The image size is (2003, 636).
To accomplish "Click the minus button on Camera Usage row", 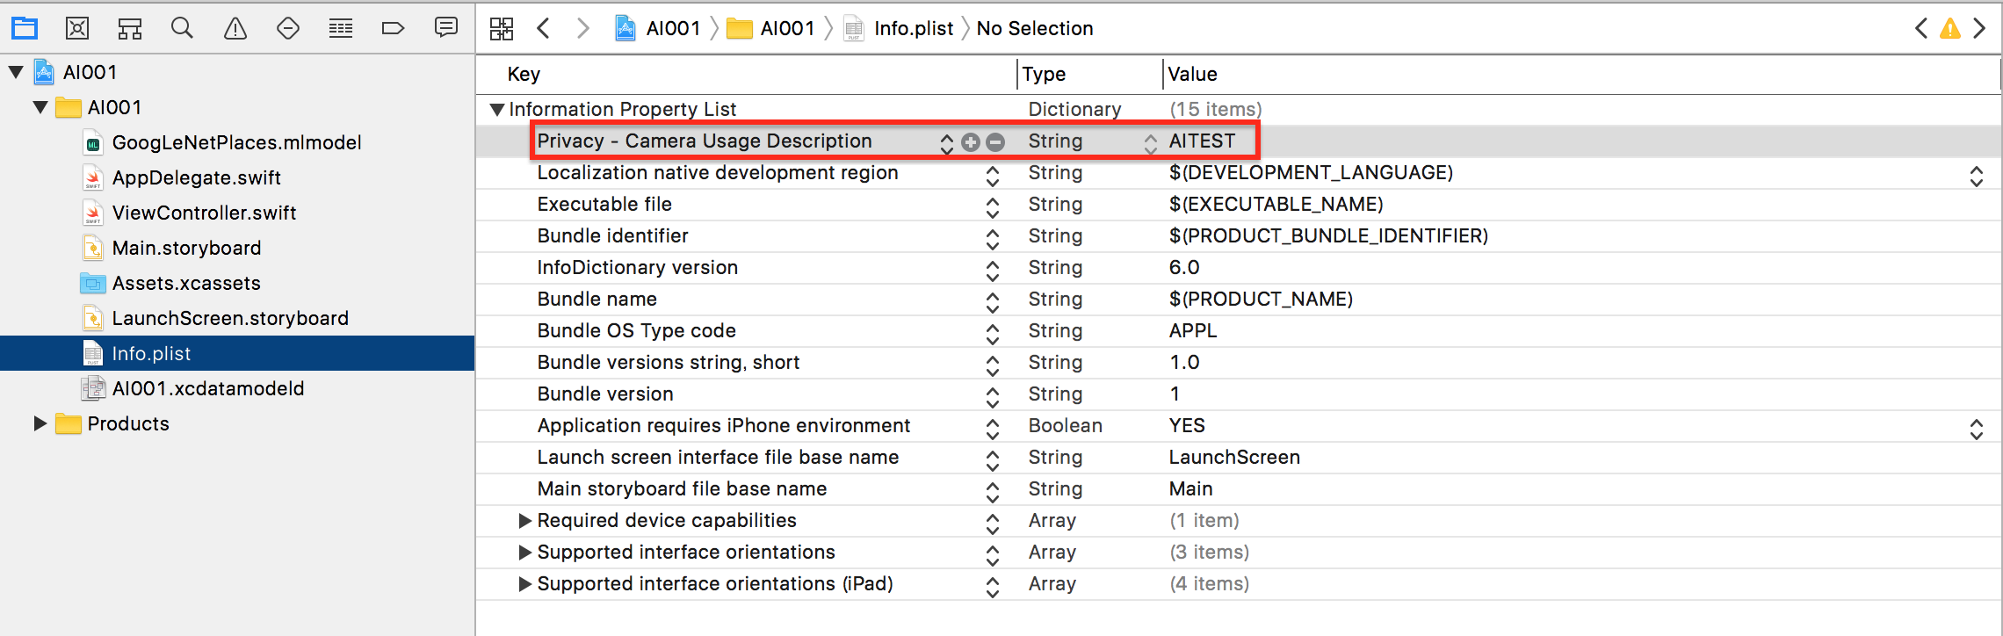I will point(995,142).
